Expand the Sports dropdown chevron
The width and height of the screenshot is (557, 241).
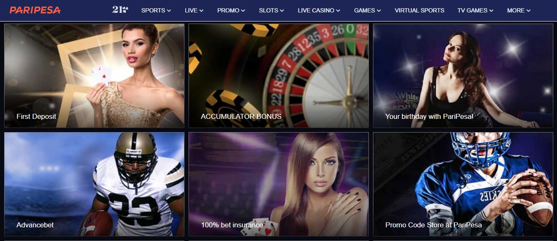click(168, 11)
